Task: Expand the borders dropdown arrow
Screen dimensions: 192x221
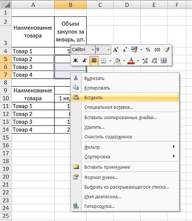Action: pyautogui.click(x=110, y=61)
